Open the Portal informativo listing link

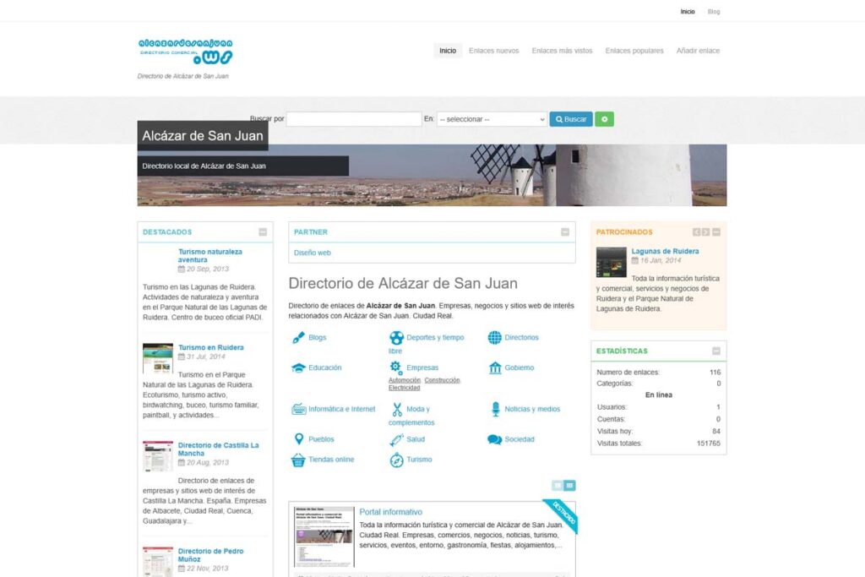point(390,512)
